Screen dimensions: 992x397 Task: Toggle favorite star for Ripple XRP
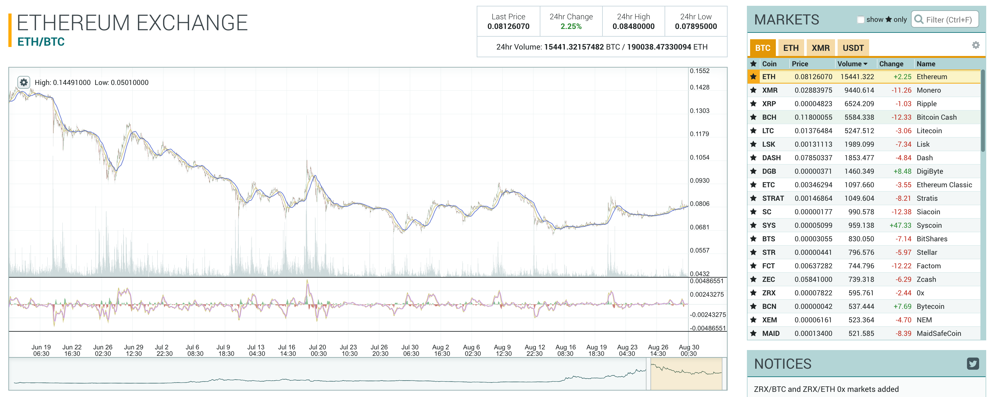(753, 104)
